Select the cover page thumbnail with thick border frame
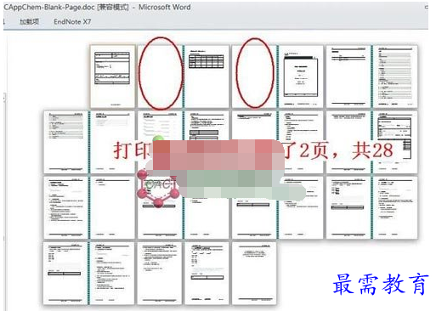Viewport: 436px width, 311px height. click(301, 76)
